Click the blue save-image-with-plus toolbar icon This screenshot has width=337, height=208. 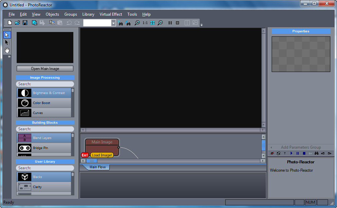[34, 23]
